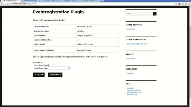Screen dimensions: 191x107
Task: Focus the Suche search field
Action: point(139,14)
